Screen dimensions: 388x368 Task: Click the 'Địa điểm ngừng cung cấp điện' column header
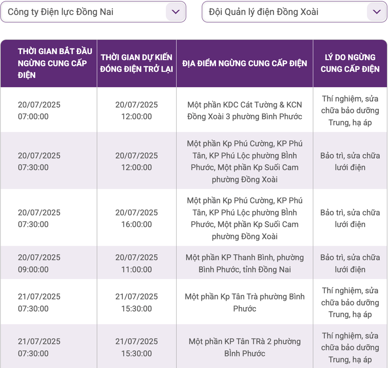(x=244, y=63)
